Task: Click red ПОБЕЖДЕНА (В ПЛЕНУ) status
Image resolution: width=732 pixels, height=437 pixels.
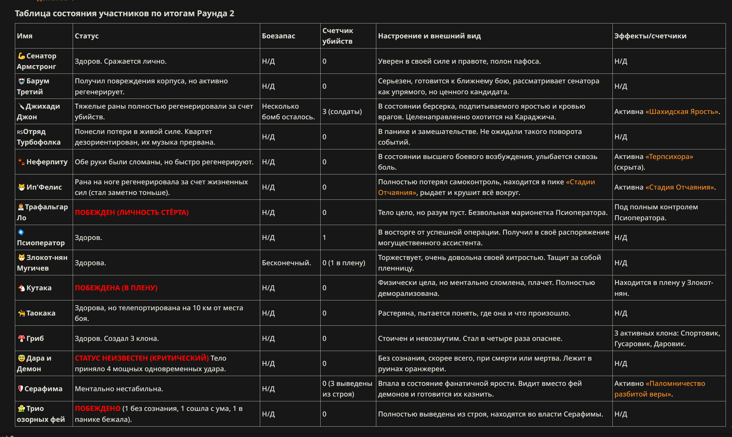Action: [116, 288]
